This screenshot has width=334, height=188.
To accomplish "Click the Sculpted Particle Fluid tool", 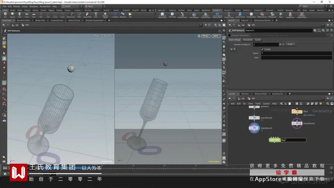I will 206,15.
